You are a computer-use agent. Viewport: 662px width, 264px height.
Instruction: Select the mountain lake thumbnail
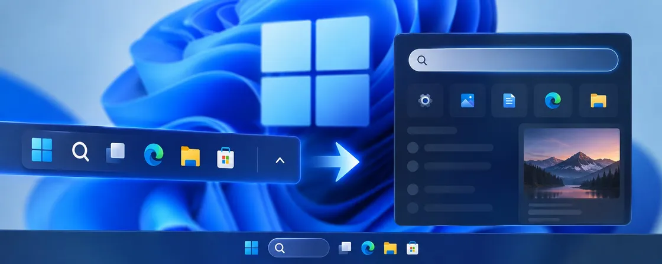[x=572, y=163]
